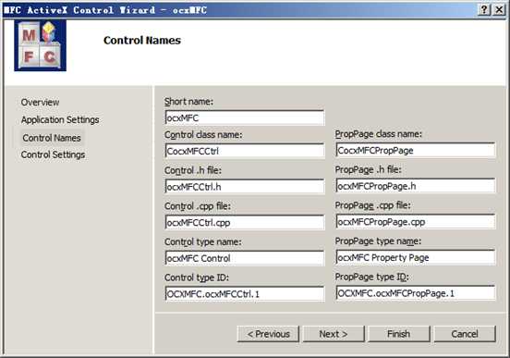
Task: Click the Short name field
Action: pos(245,117)
